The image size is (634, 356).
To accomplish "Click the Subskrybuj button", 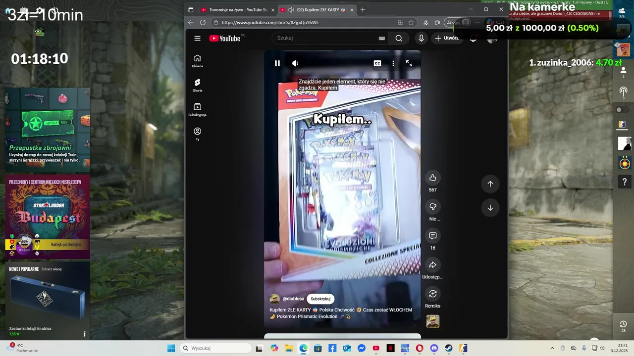I will (320, 299).
